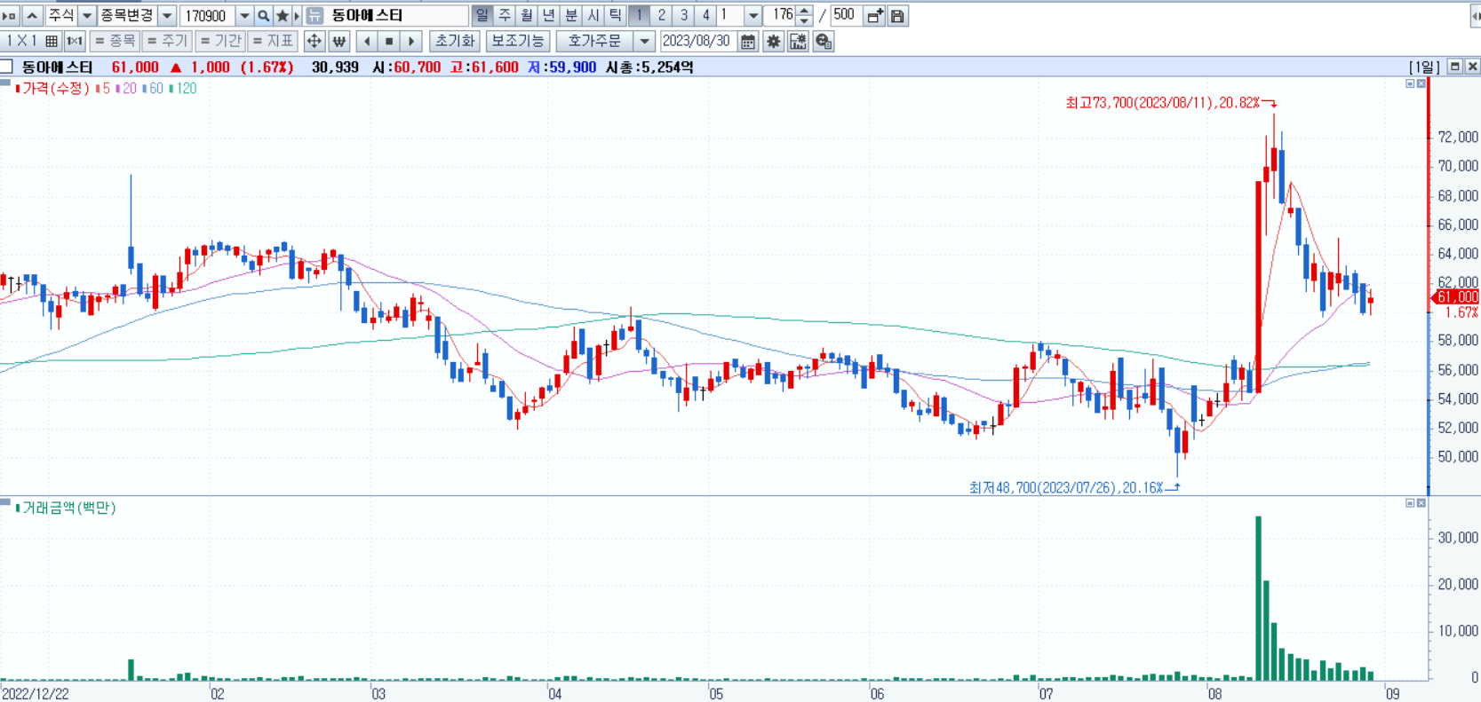Click the first icon in the top toolbar
Image resolution: width=1481 pixels, height=702 pixels.
[x=10, y=16]
